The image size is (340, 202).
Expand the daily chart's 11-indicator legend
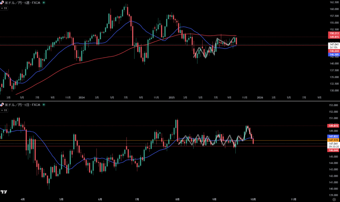click(x=4, y=110)
